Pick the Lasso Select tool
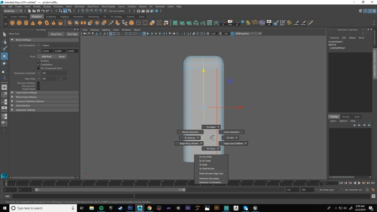 [x=4, y=42]
